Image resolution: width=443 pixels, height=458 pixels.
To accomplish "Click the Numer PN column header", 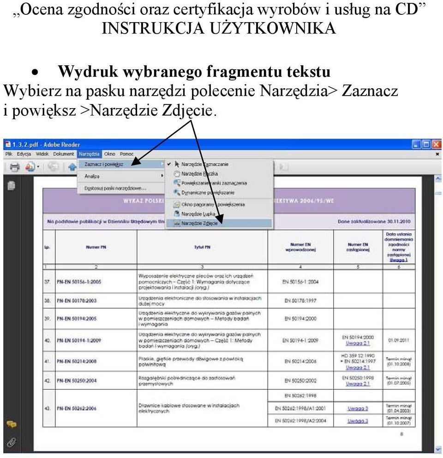I will [x=96, y=247].
